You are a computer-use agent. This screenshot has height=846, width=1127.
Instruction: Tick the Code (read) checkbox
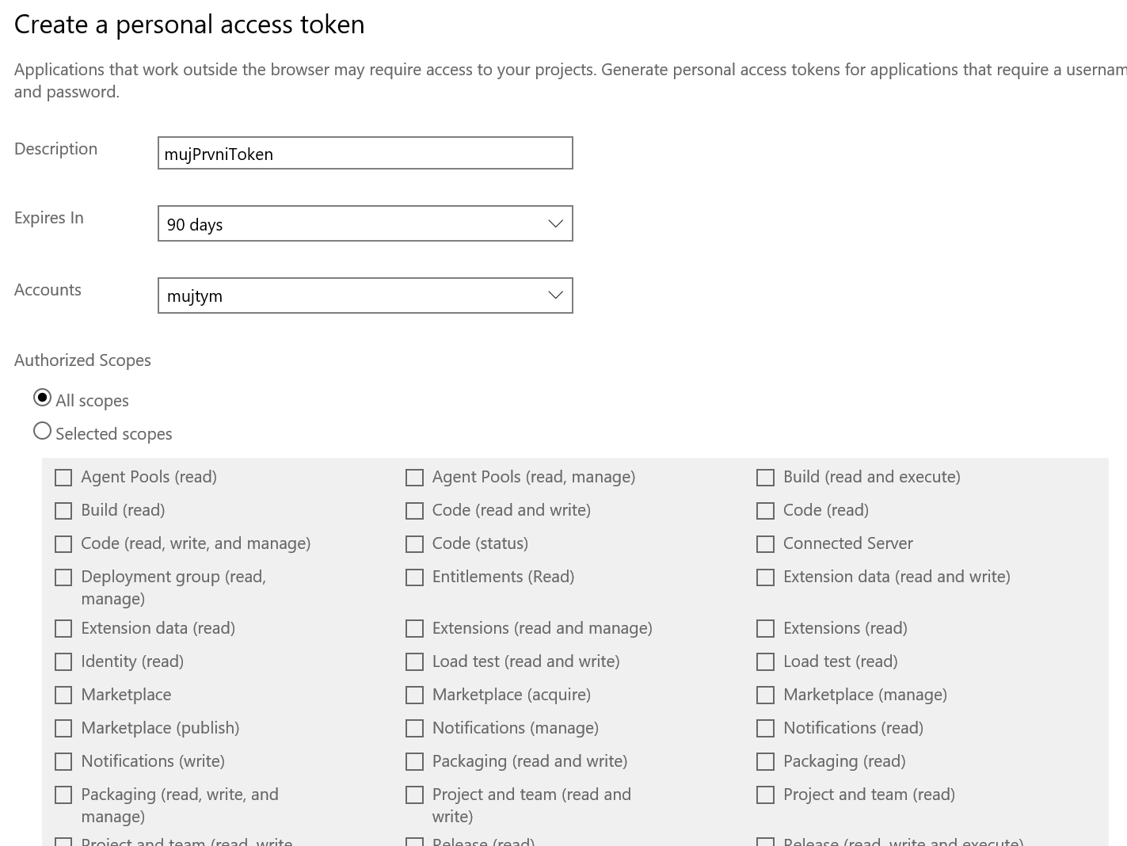(765, 511)
